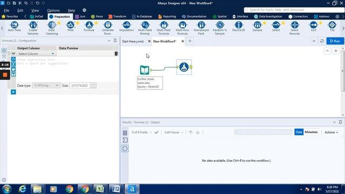This screenshot has height=194, width=345.
Task: Show overflow workflow tabs chevron
Action: pos(314,41)
